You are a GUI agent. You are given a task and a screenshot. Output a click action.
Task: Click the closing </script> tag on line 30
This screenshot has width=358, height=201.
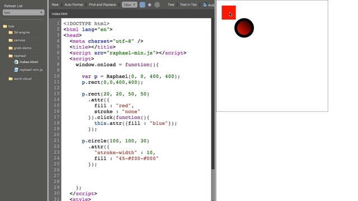(x=83, y=194)
